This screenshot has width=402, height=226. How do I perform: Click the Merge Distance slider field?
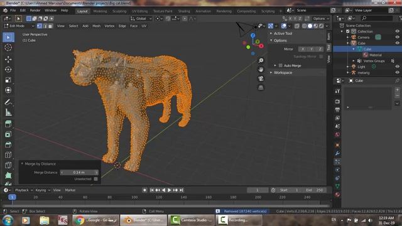pos(79,173)
